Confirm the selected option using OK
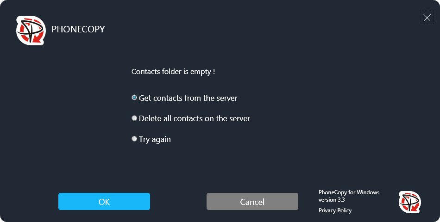 tap(104, 202)
